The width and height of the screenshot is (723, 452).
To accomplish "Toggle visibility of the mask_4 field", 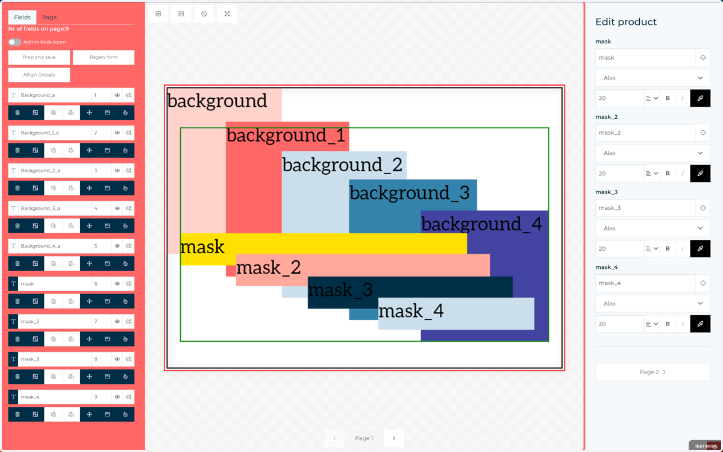I will coord(117,397).
